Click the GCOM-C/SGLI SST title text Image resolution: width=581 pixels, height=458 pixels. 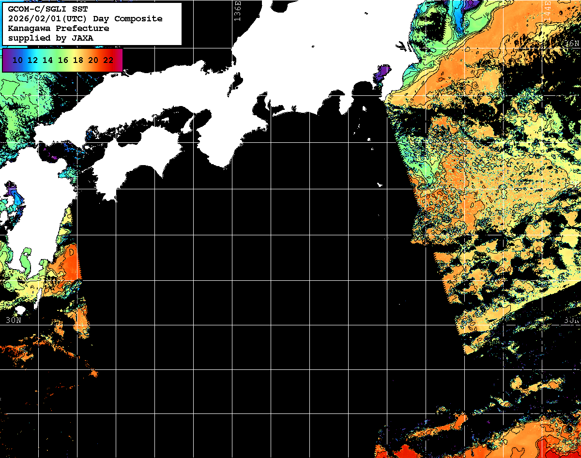pos(48,9)
